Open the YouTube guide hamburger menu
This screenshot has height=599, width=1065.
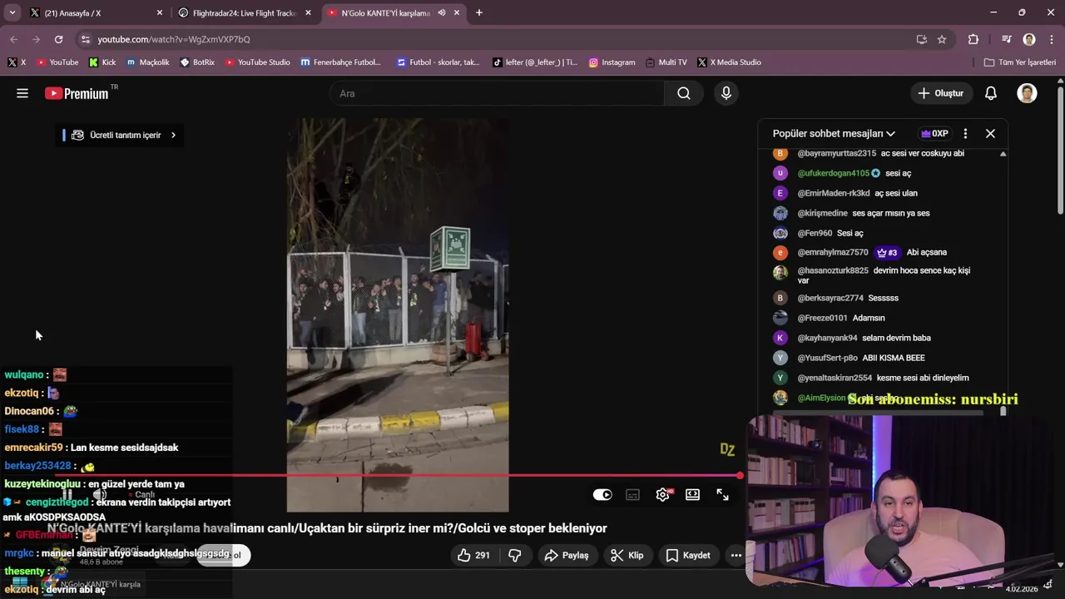click(22, 93)
